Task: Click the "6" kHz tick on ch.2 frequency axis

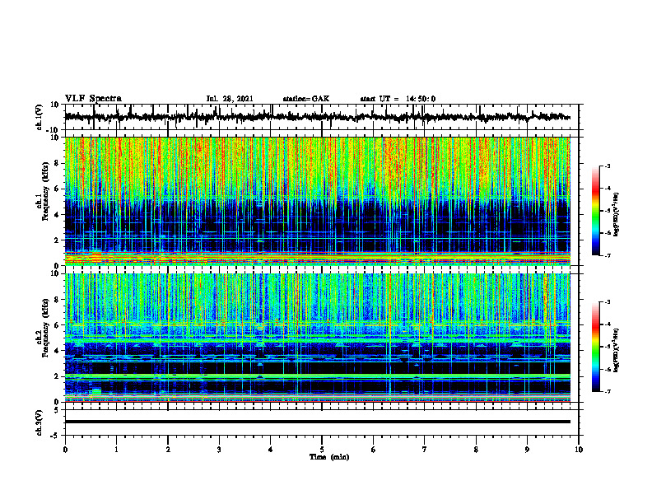Action: click(58, 325)
